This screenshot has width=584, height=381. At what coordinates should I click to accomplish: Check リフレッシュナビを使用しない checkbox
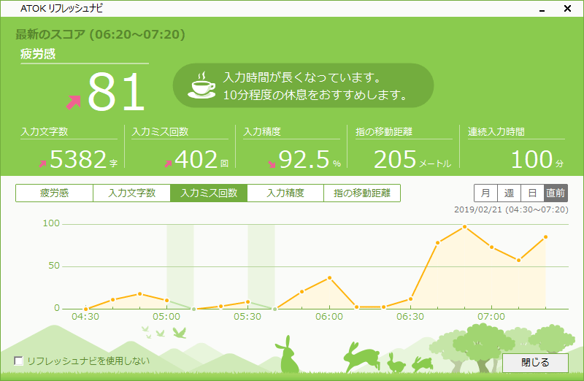tap(18, 361)
